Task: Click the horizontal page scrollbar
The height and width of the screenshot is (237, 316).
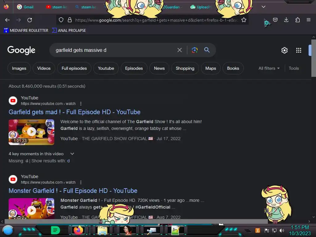Action: [136, 221]
